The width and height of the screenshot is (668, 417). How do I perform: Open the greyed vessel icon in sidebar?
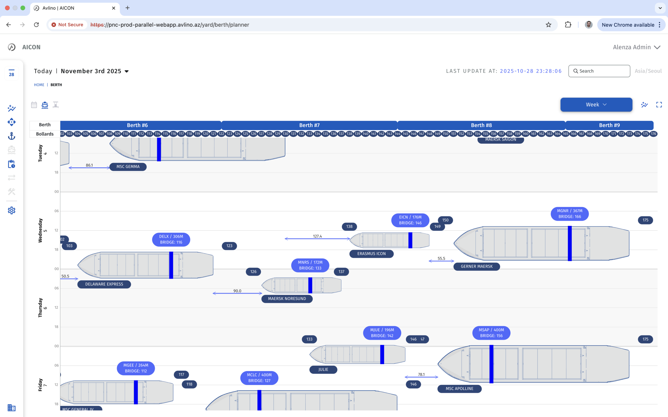point(11,150)
